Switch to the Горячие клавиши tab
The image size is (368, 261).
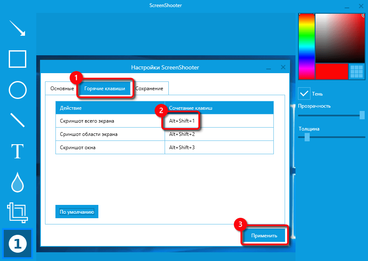point(105,89)
